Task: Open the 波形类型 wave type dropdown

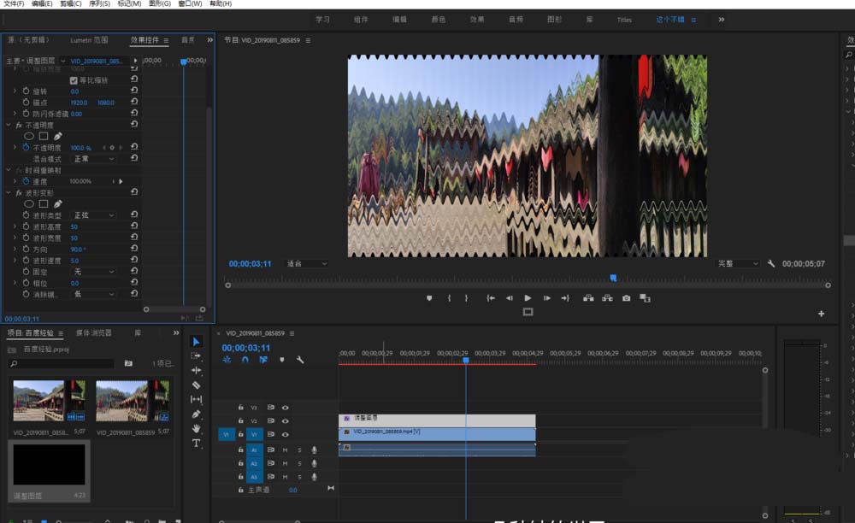Action: (x=93, y=215)
